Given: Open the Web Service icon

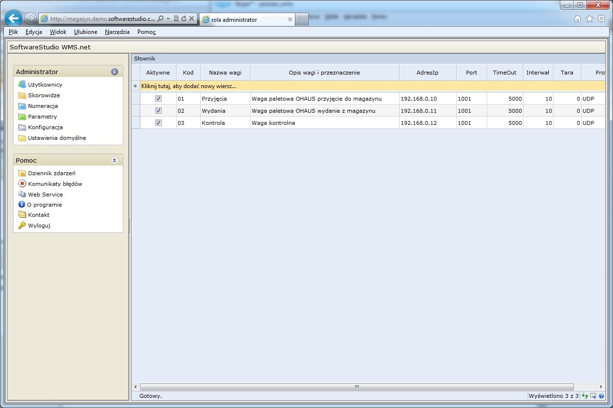Looking at the screenshot, I should (x=22, y=194).
